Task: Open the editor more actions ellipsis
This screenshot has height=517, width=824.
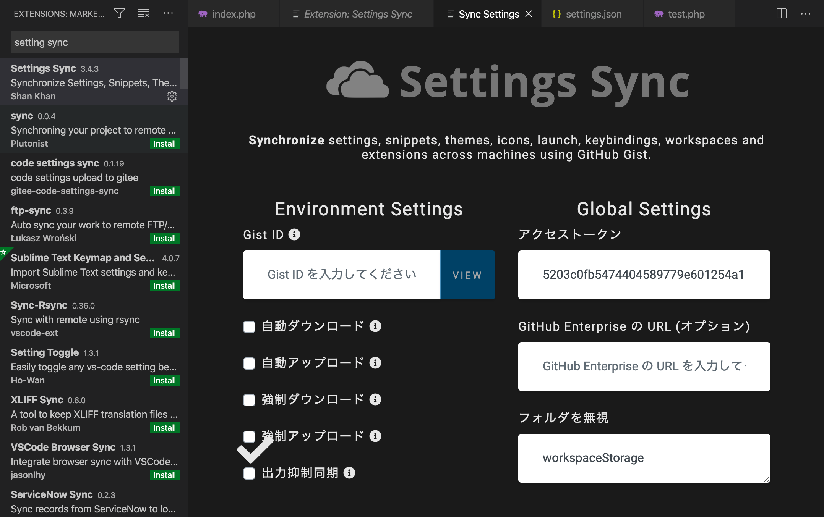Action: 806,14
